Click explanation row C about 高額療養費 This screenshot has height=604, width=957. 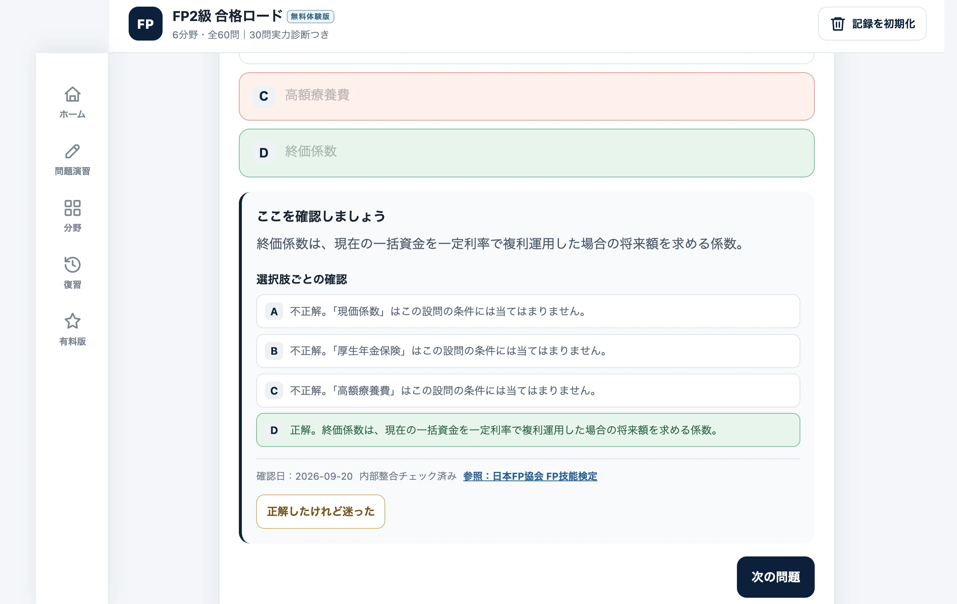pyautogui.click(x=528, y=390)
